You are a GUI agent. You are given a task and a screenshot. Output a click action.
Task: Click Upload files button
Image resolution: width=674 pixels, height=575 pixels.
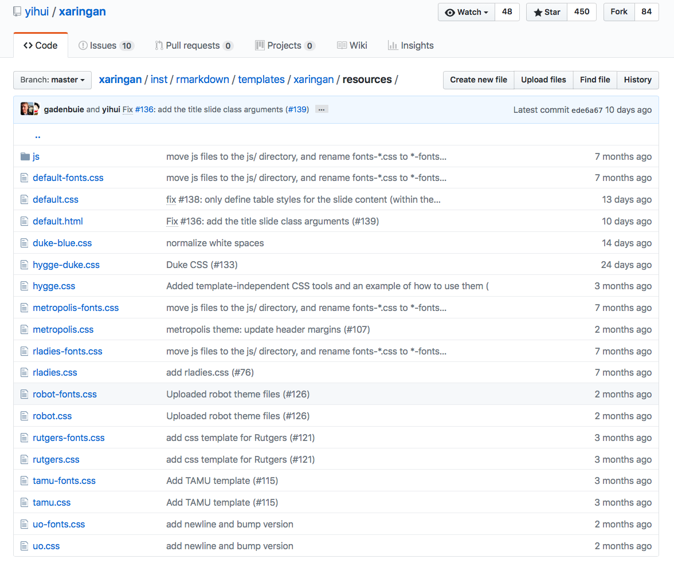(x=543, y=80)
